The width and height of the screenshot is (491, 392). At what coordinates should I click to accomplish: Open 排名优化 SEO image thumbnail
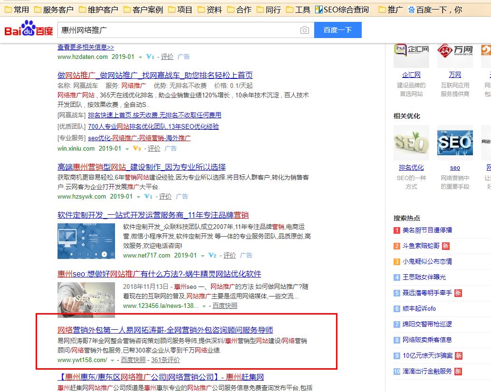tap(411, 143)
